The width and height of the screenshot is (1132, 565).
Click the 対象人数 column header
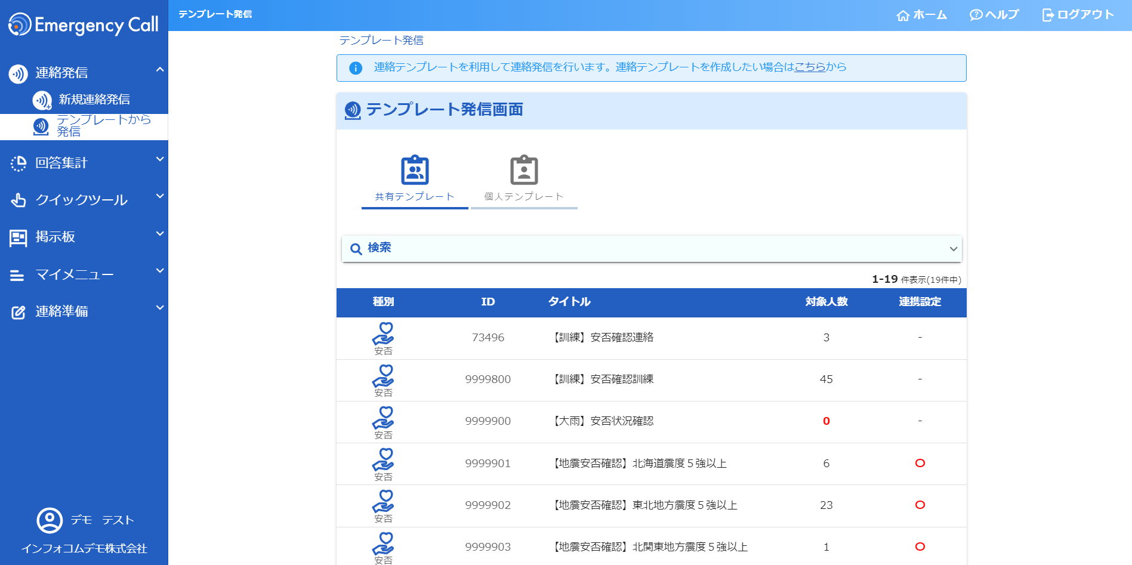tap(826, 302)
